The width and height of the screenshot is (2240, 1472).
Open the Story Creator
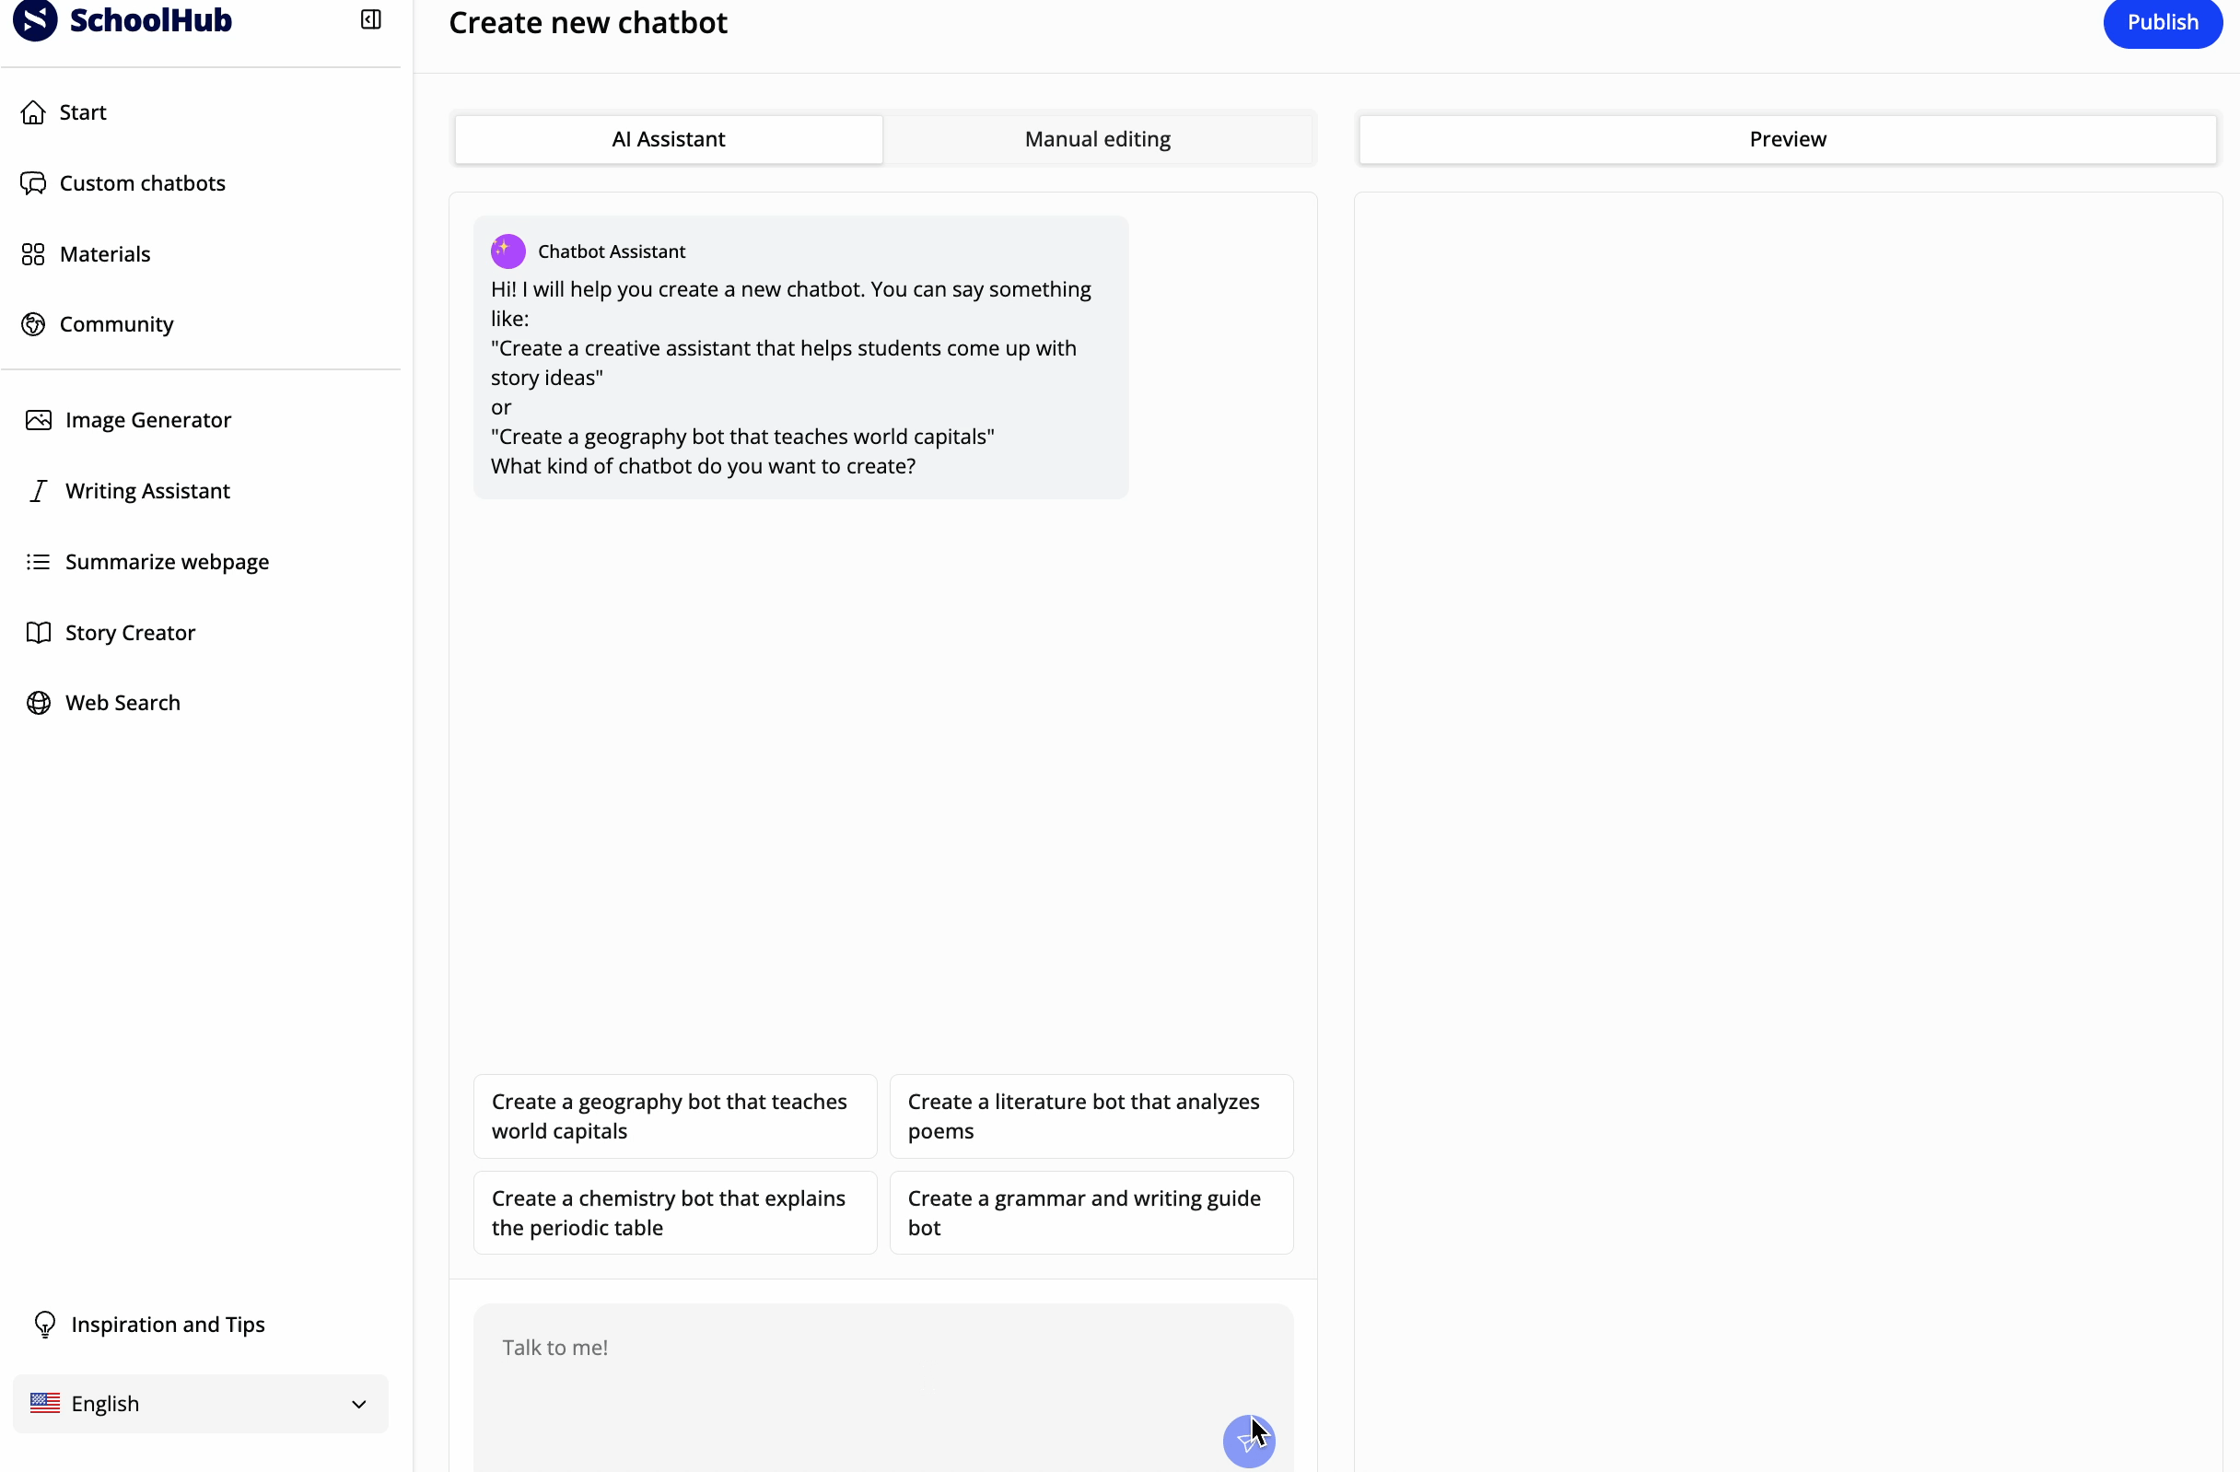pyautogui.click(x=130, y=633)
